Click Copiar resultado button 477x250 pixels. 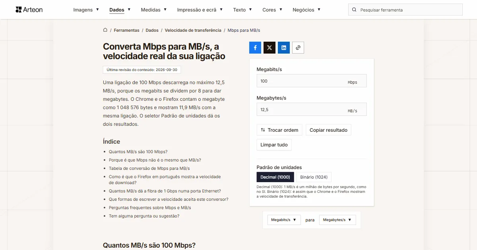[328, 130]
